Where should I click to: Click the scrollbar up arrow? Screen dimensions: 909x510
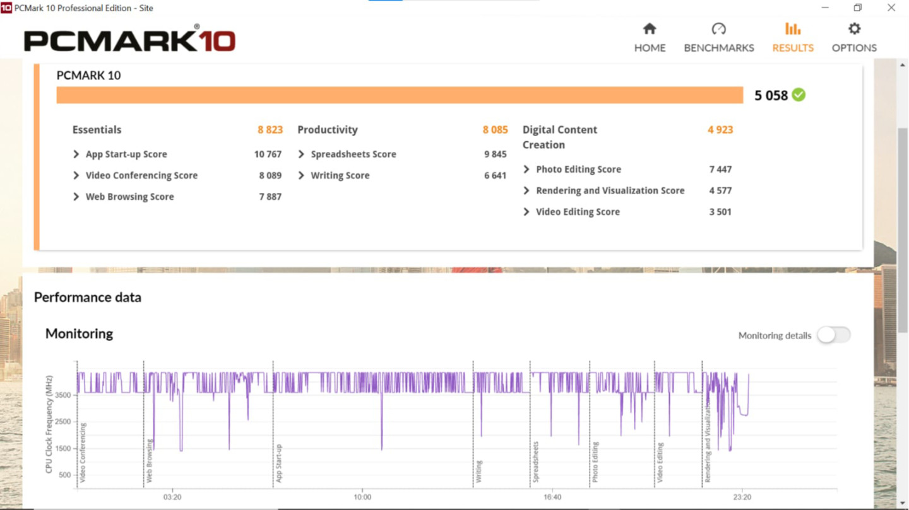903,65
